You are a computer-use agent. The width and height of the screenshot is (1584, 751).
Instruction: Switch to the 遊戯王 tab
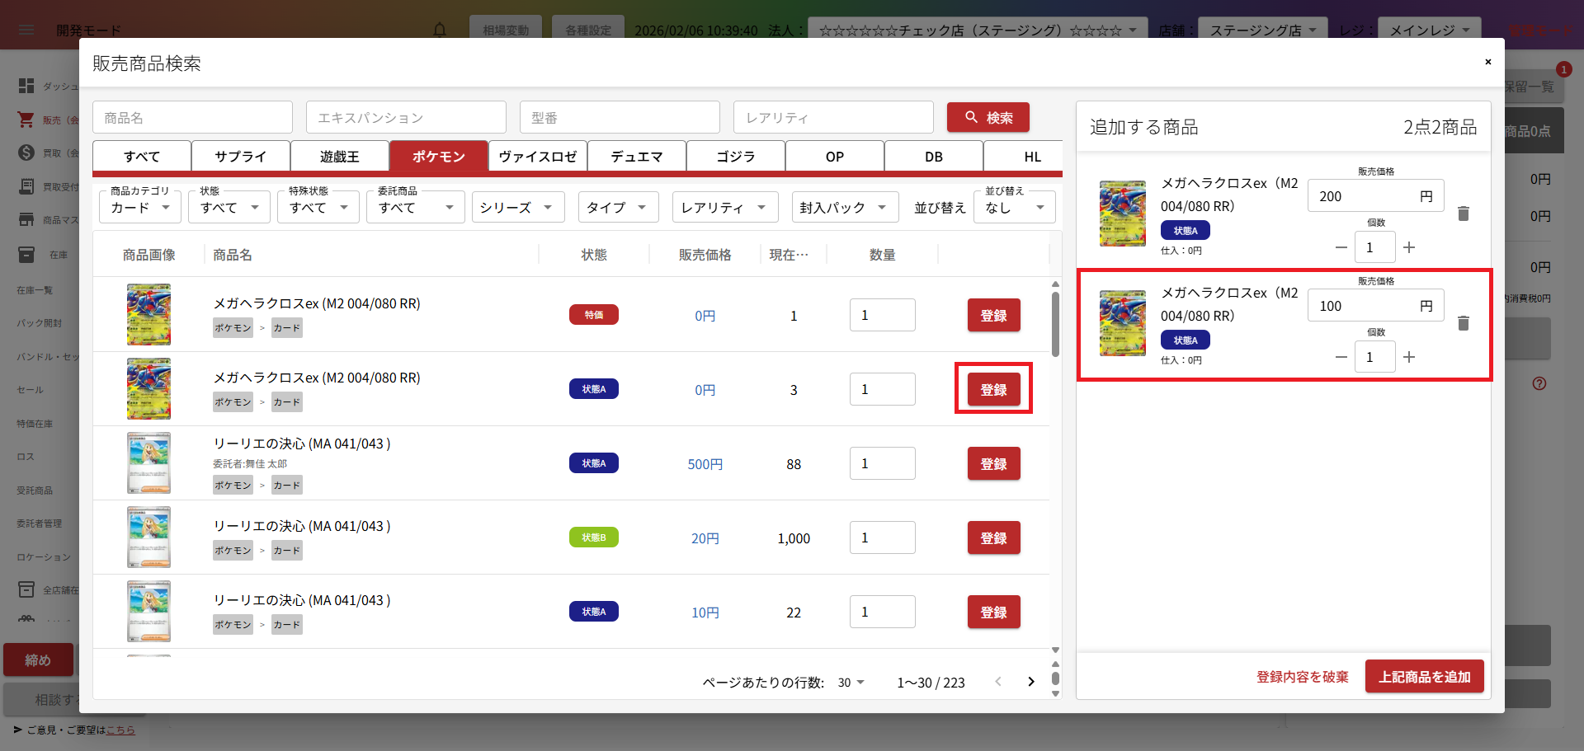(339, 157)
